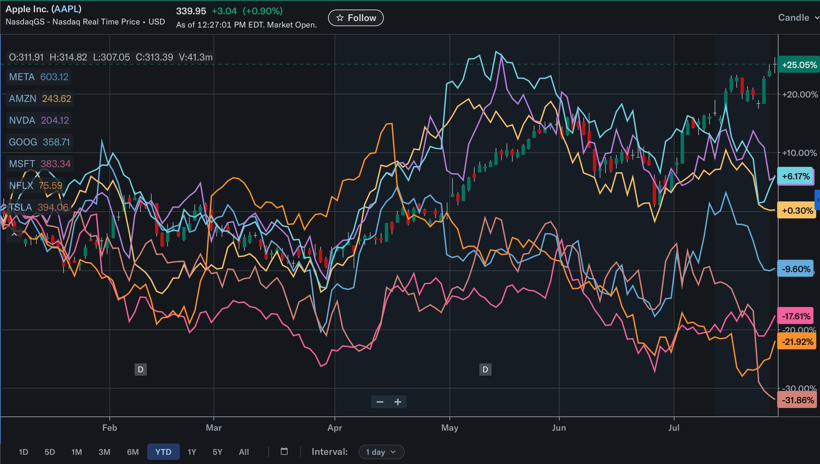Screen dimensions: 820x464
Task: Switch to the 5Y range
Action: 217,452
